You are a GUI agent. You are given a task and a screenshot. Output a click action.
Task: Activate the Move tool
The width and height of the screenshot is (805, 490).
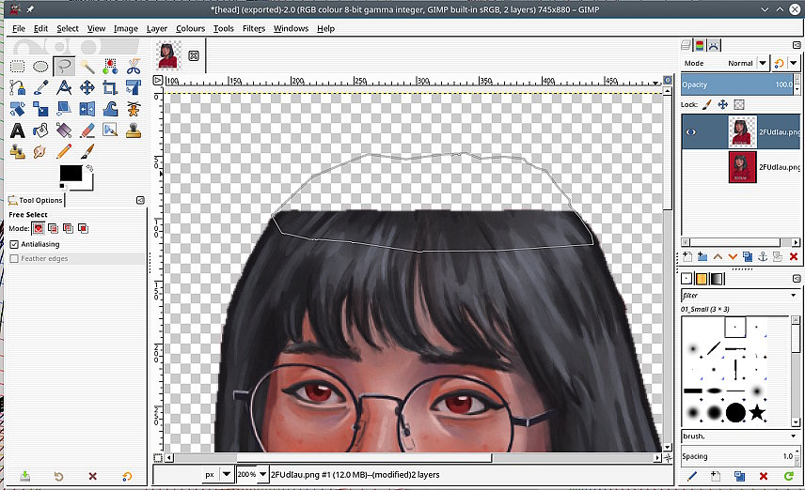[87, 87]
